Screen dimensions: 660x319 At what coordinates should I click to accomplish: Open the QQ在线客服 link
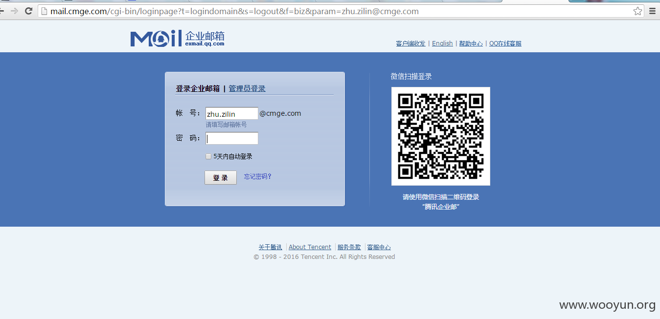[505, 43]
